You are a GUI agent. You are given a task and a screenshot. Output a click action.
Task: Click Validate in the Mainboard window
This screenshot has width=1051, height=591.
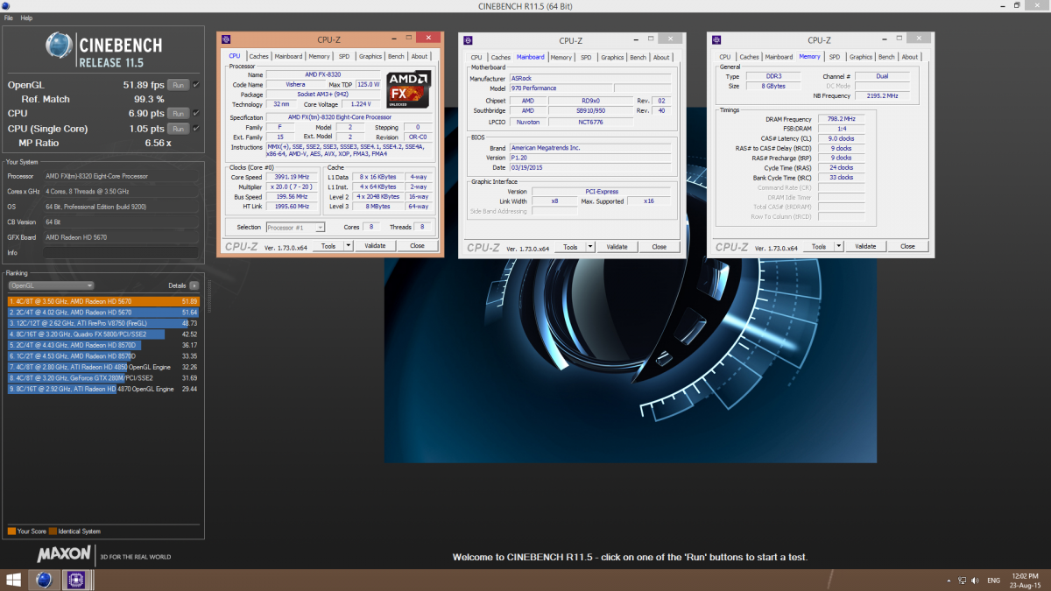tap(617, 247)
